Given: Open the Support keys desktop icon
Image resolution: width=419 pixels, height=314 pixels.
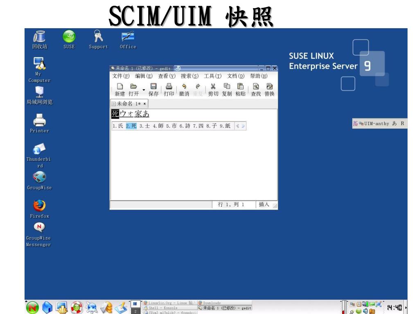Looking at the screenshot, I should pyautogui.click(x=98, y=39).
